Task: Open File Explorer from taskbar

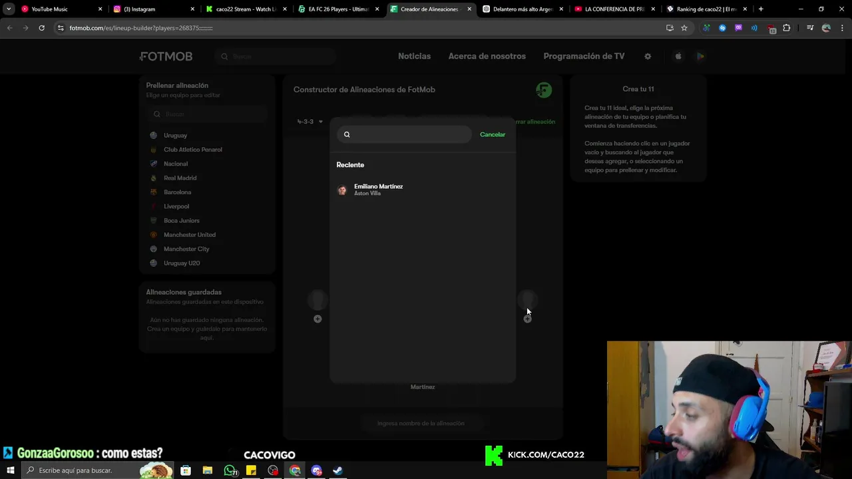Action: [208, 470]
